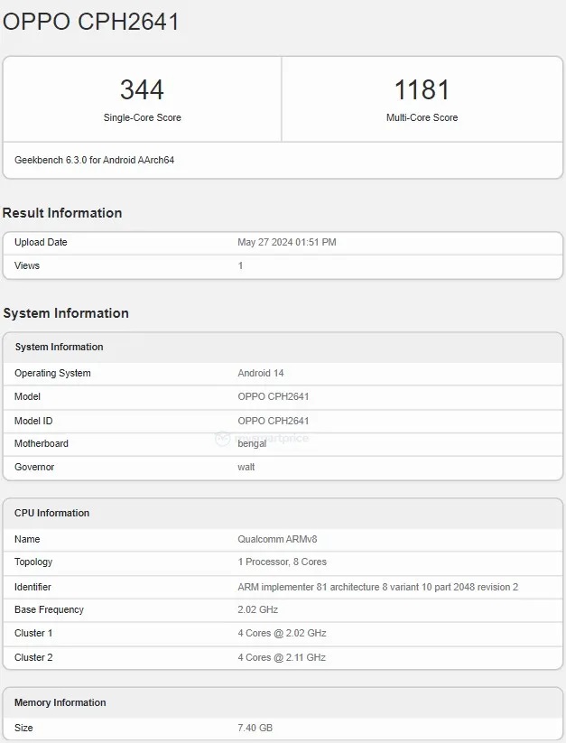Click the Memory Information table header
Image resolution: width=566 pixels, height=743 pixels.
(60, 702)
